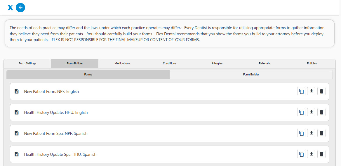Delete the New Patient Form English
Screen dimensions: 341x166
(x=321, y=91)
